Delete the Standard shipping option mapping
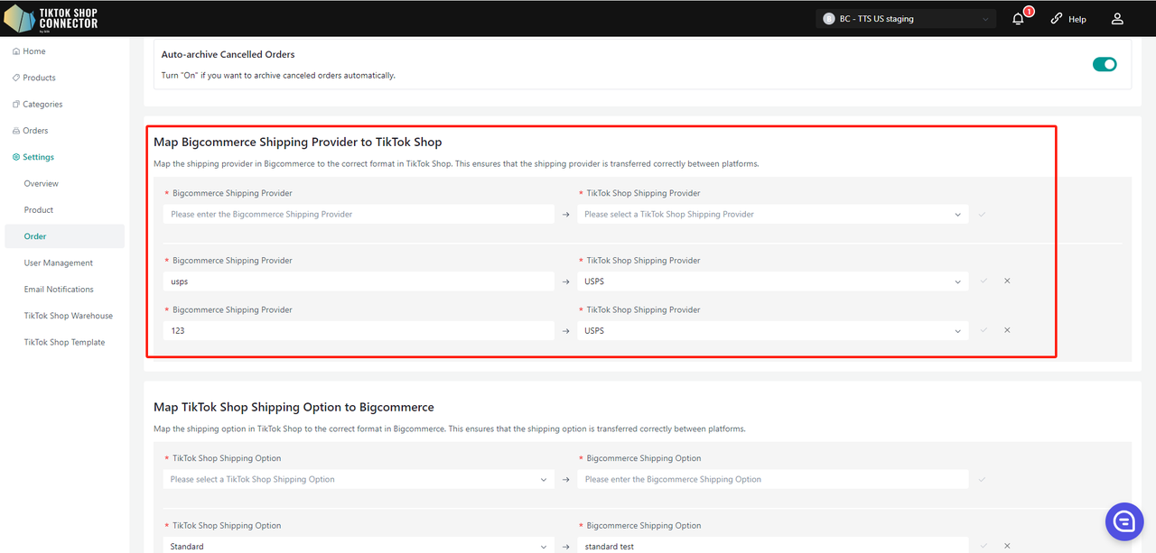The image size is (1156, 553). coord(1007,546)
